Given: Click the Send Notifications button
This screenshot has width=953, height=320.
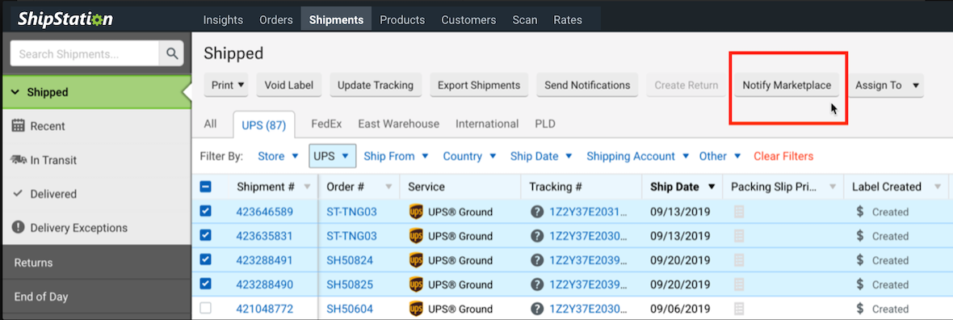Looking at the screenshot, I should pos(587,85).
